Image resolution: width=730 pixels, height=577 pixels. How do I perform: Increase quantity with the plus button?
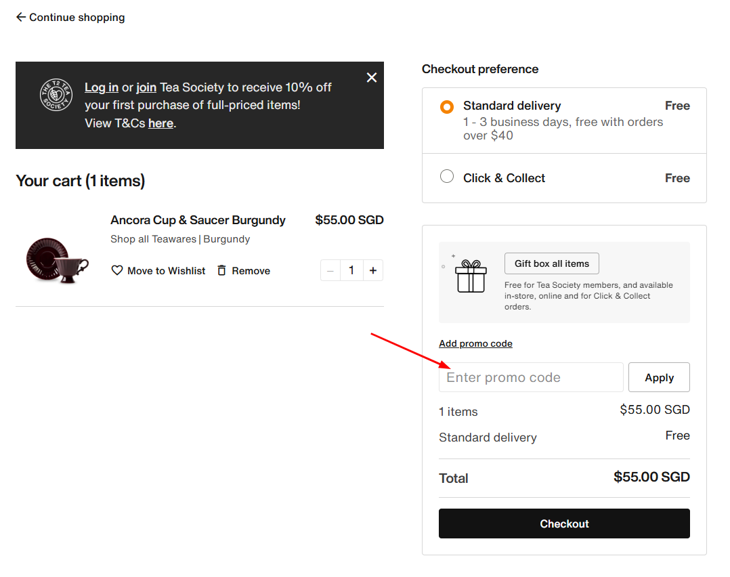tap(372, 271)
